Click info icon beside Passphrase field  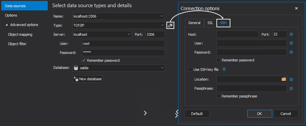tap(291, 89)
